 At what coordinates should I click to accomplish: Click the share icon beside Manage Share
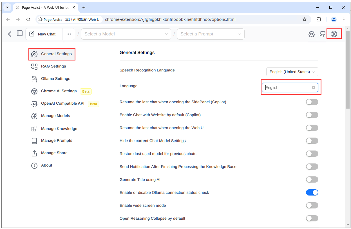click(34, 153)
